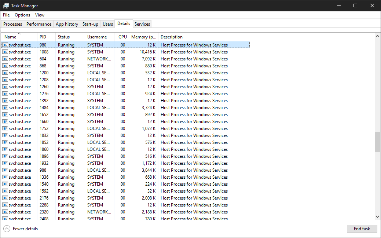The image size is (381, 238).
Task: Click the svchost.exe icon for PID 1260
Action: pyautogui.click(x=5, y=87)
